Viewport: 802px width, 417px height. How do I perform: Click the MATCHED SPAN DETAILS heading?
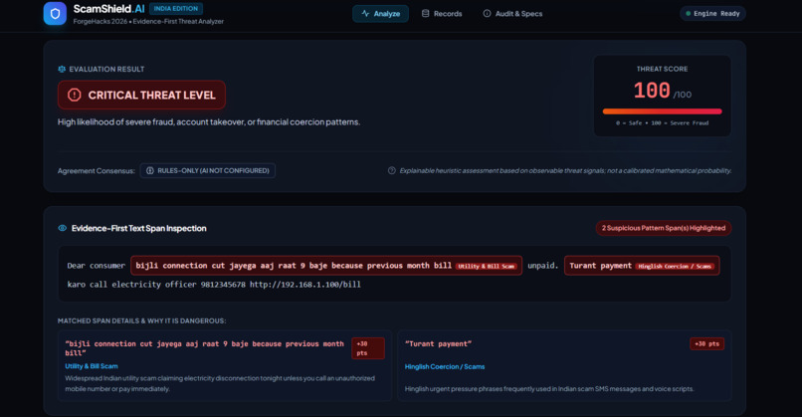click(x=141, y=320)
